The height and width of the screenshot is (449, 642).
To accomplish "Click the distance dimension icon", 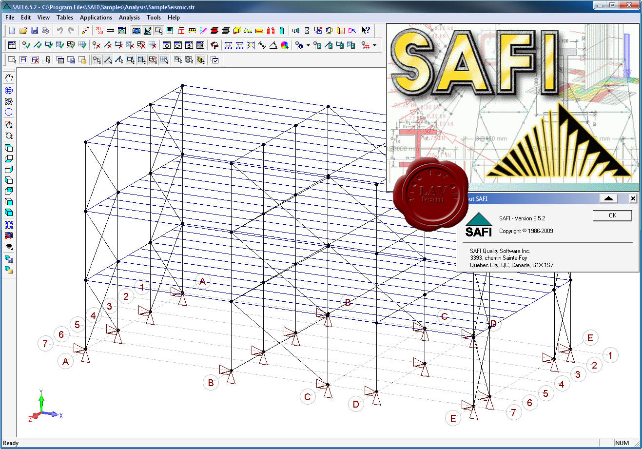I will click(x=262, y=45).
